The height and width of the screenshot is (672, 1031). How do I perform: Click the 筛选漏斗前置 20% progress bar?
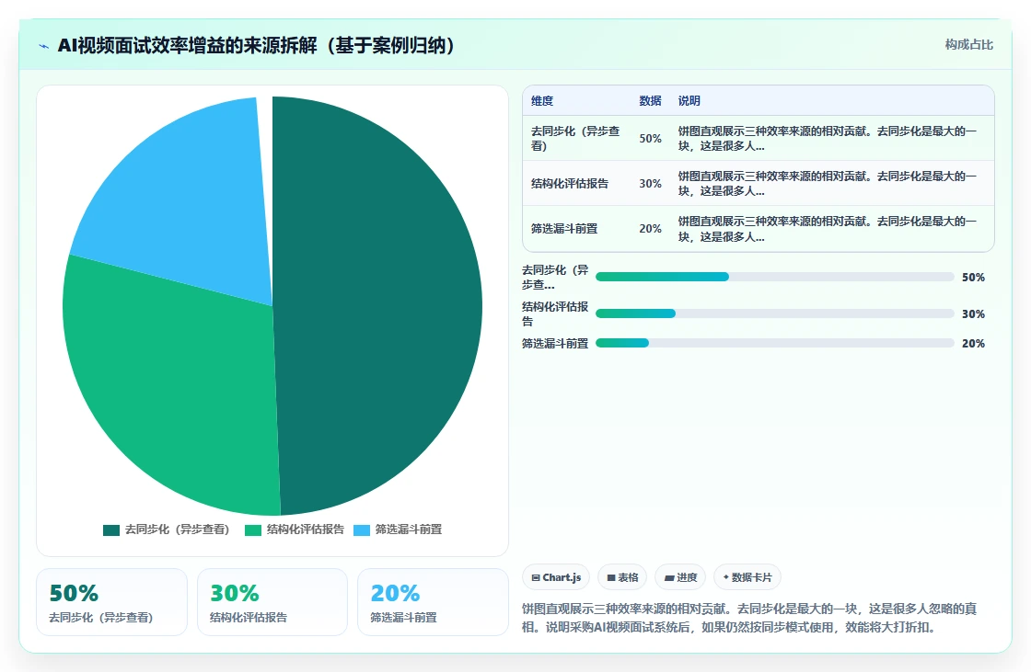click(x=774, y=344)
